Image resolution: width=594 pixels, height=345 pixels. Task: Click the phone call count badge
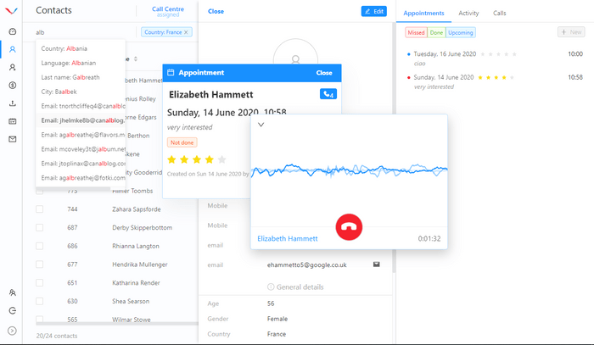click(x=328, y=94)
